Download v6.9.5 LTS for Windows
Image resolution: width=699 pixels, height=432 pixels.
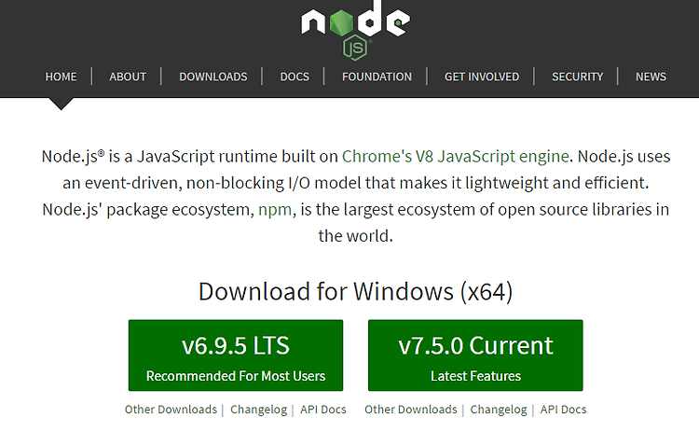tap(236, 355)
